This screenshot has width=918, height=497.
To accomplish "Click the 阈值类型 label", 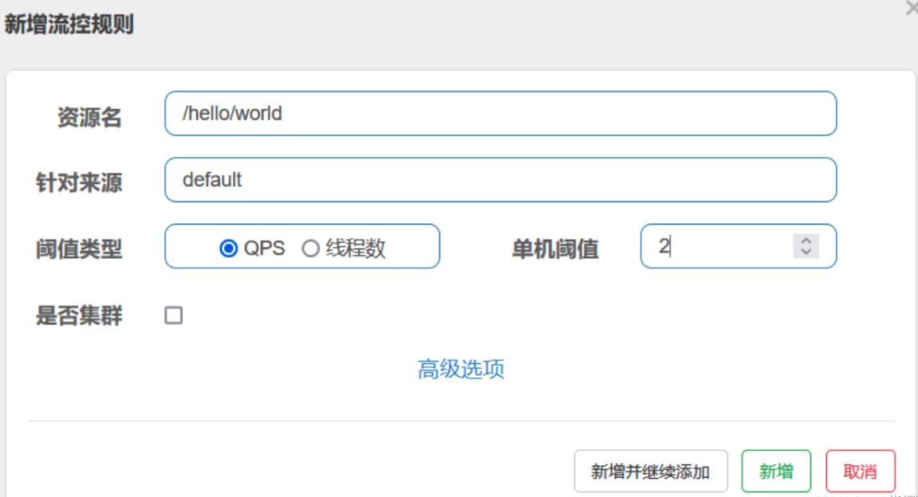I will click(x=79, y=249).
